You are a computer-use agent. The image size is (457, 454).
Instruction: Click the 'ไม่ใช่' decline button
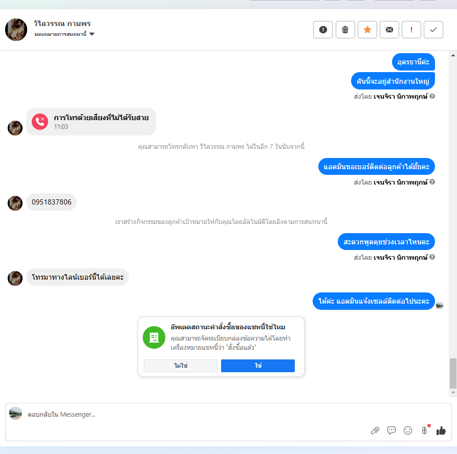click(x=181, y=366)
